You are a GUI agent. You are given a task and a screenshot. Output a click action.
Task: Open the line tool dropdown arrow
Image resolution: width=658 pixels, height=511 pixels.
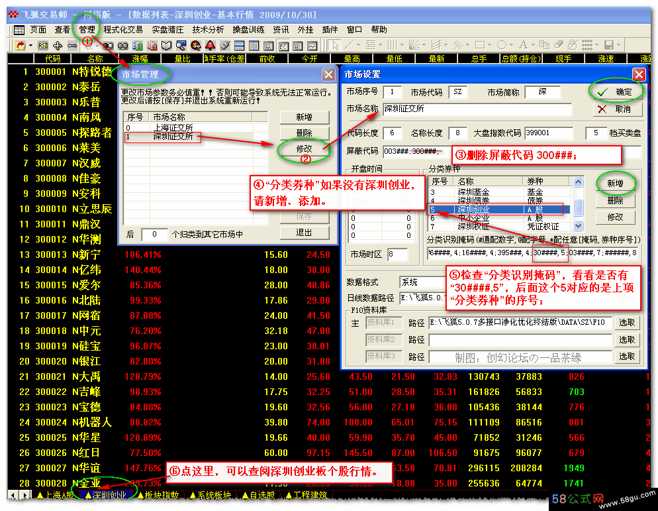click(358, 44)
